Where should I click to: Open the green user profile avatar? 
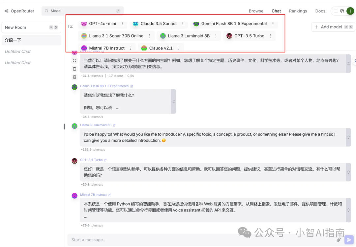pos(350,11)
